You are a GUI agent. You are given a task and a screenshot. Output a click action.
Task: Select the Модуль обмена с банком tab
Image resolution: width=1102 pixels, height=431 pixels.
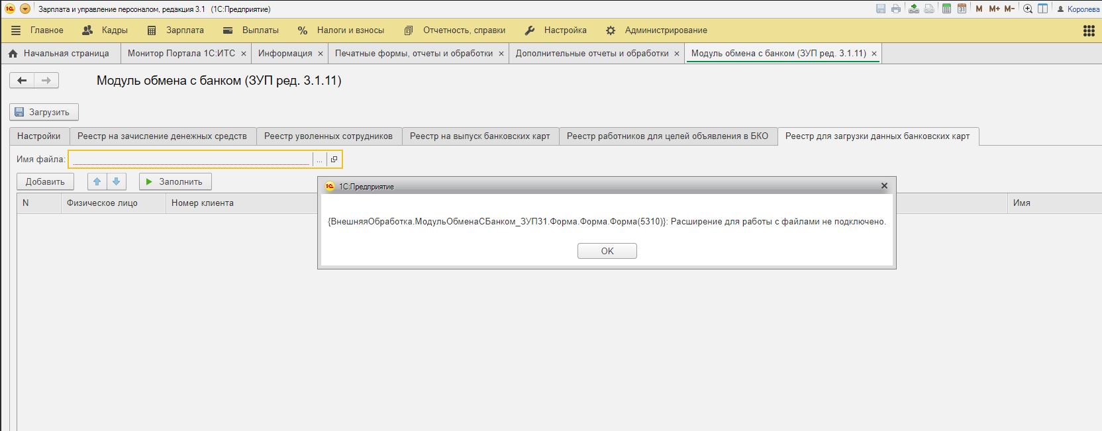point(778,54)
